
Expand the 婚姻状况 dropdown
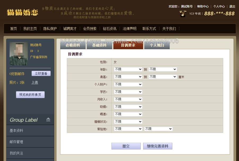coord(128,122)
